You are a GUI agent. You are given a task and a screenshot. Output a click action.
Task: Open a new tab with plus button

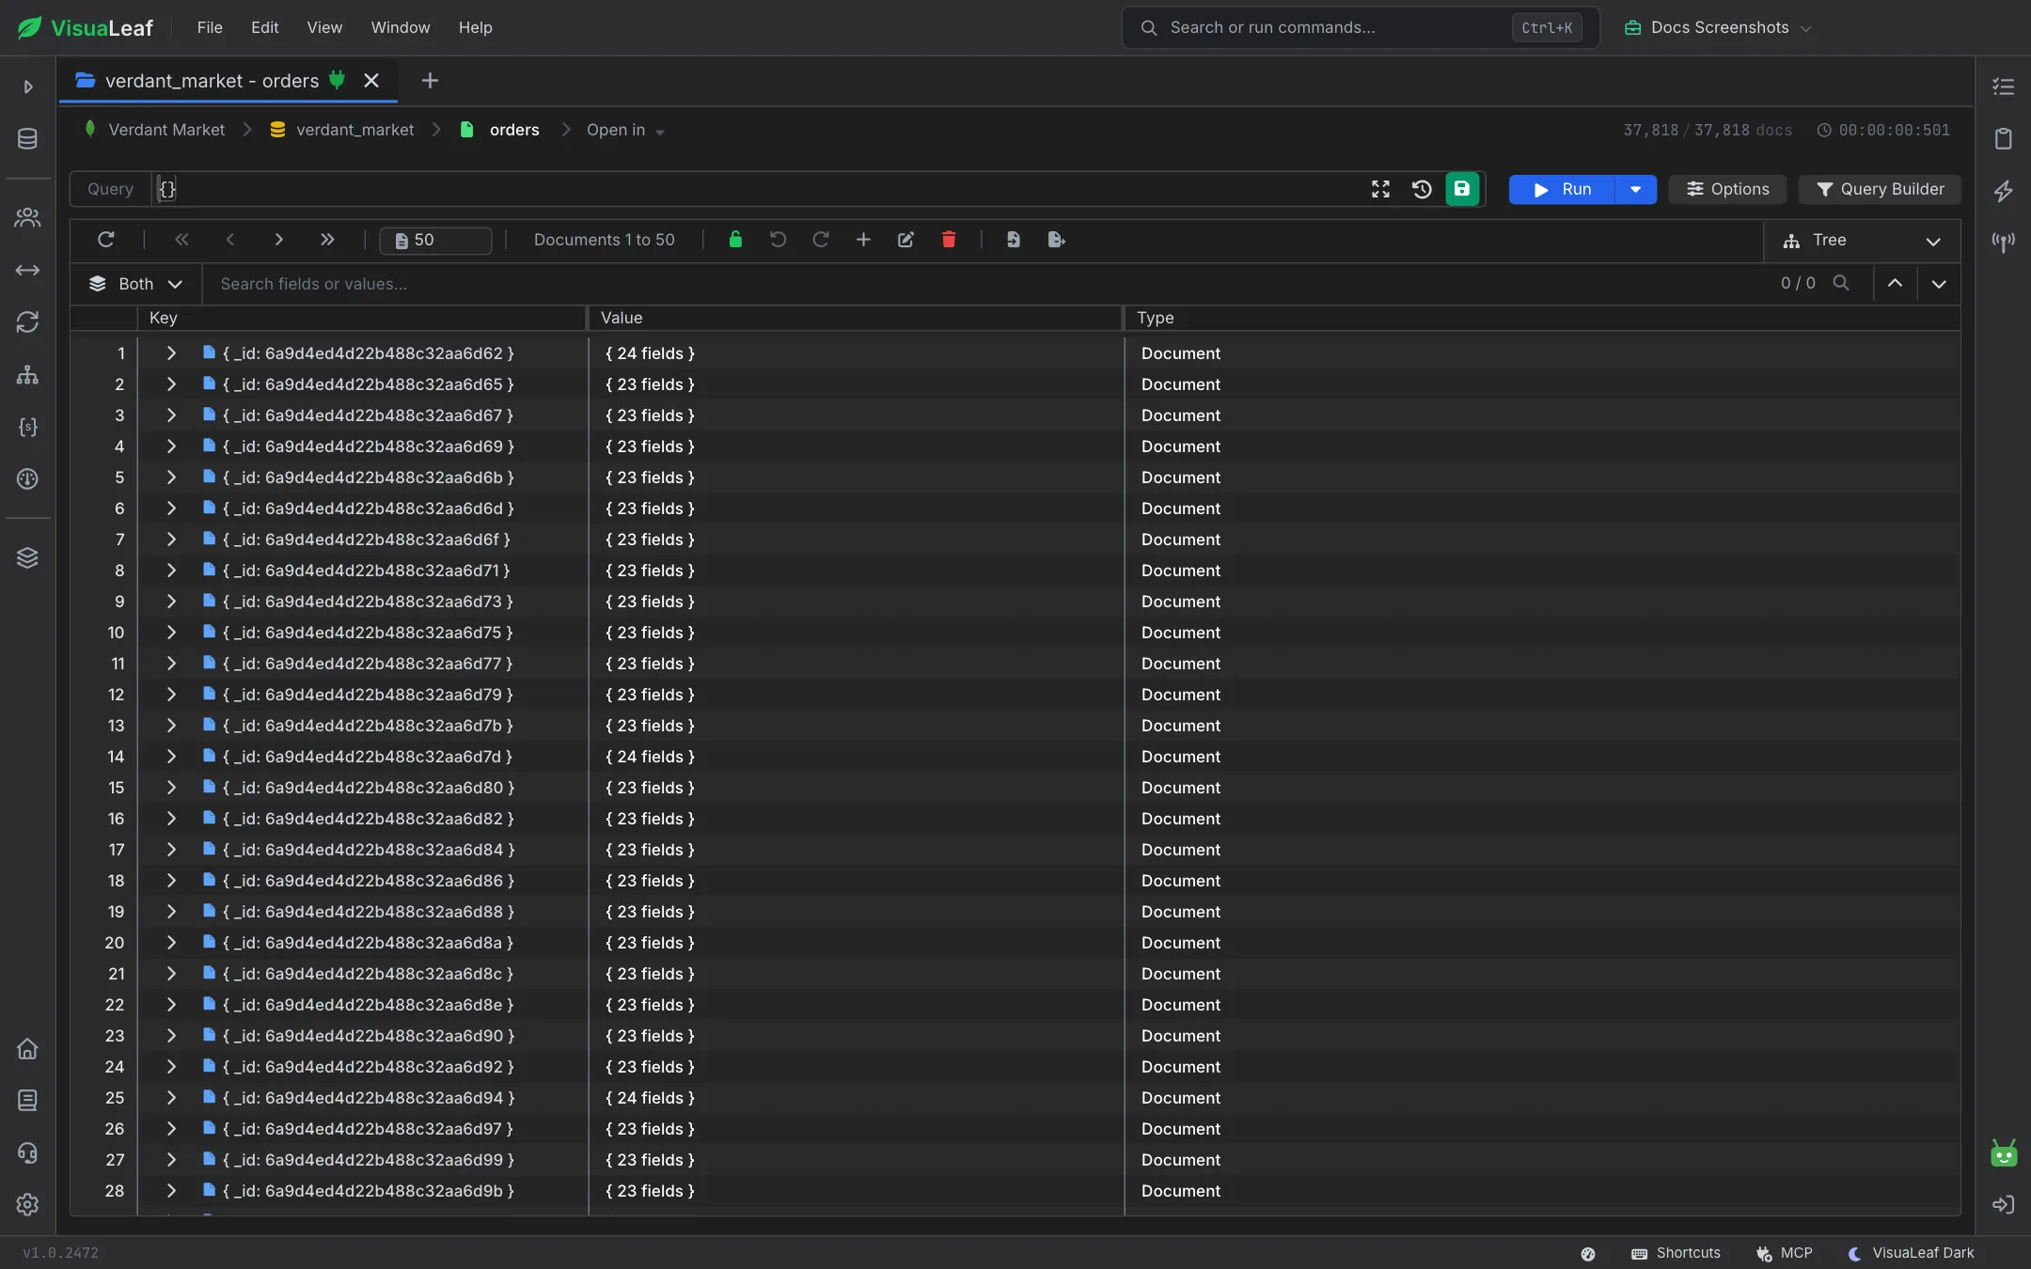[430, 81]
